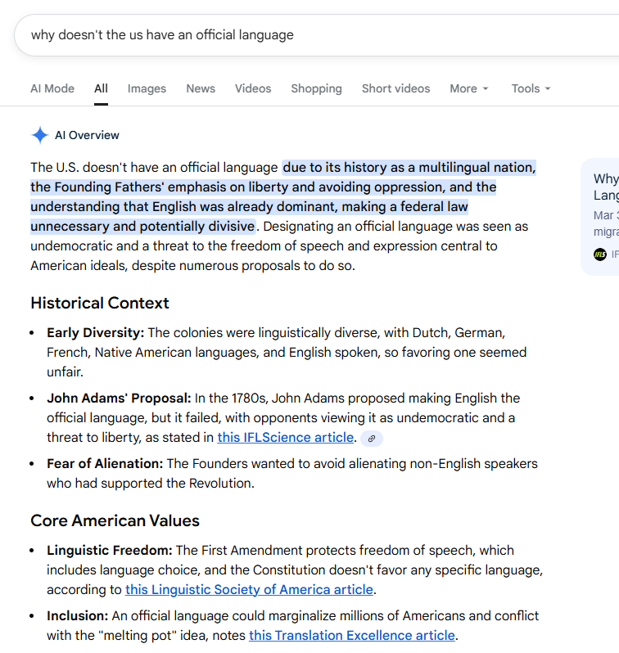Open the Linguistic Society of America article link

(x=249, y=590)
